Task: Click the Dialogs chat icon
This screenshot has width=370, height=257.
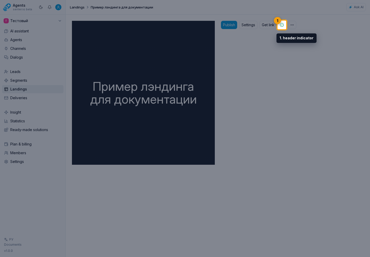Action: click(6, 57)
